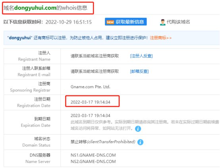Screen dimensions: 220x168
Task: Click the 邮箱反查 link
Action: [x=139, y=71]
